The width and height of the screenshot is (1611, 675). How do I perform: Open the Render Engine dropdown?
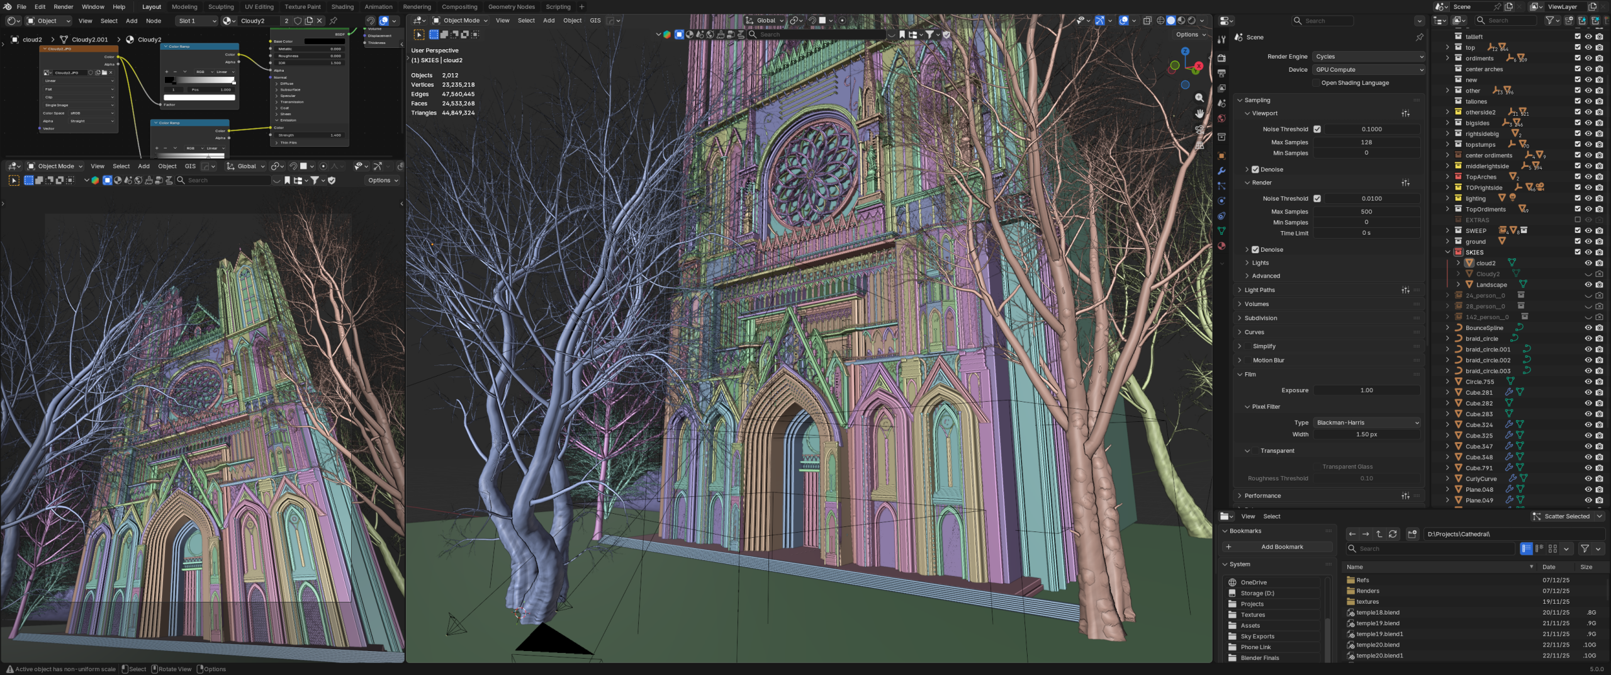tap(1368, 57)
